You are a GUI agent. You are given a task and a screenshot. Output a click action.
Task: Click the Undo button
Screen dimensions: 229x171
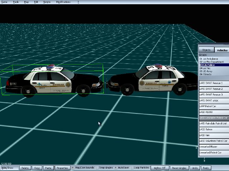coord(195,168)
